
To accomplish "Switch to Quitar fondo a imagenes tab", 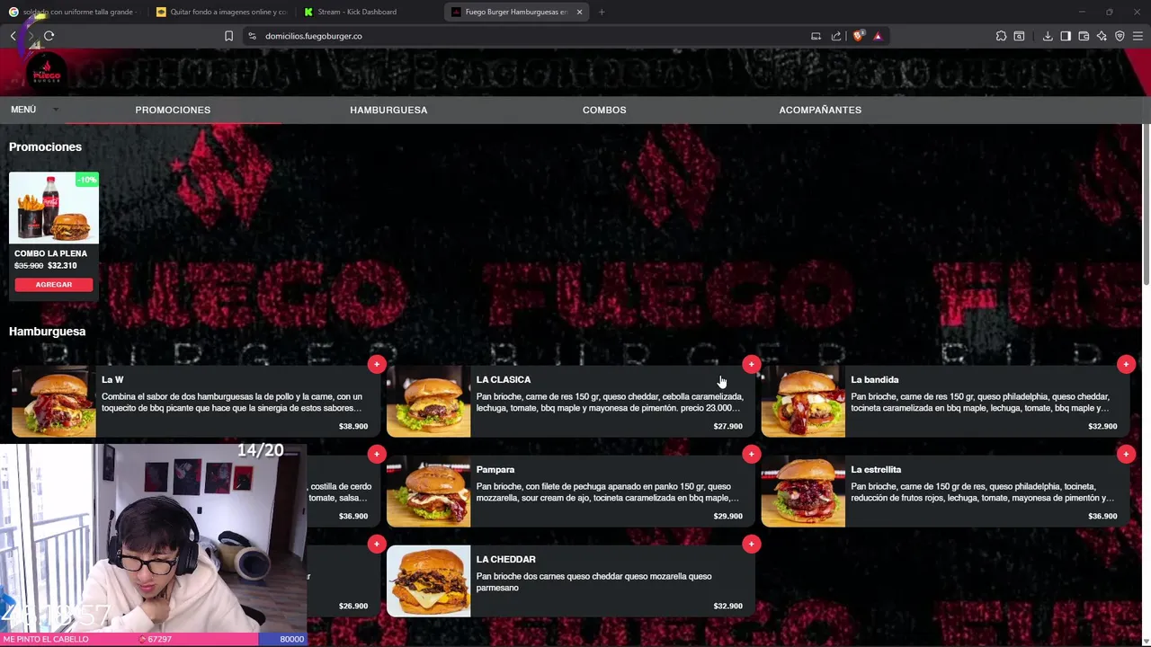I will 221,12.
